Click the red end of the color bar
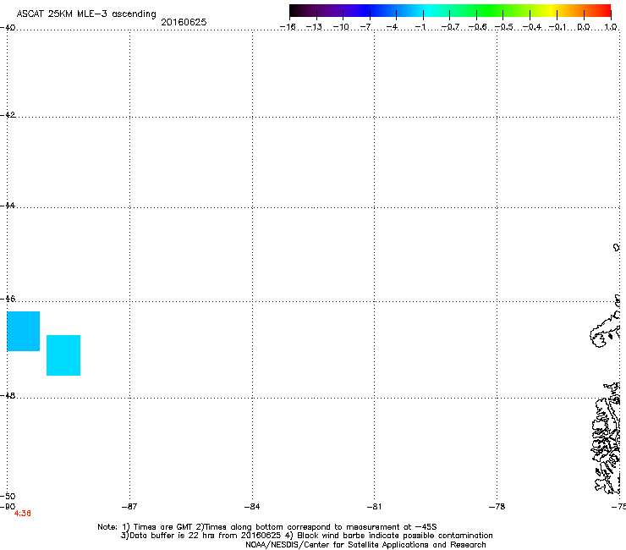Screen dimensions: 626x550 603,10
